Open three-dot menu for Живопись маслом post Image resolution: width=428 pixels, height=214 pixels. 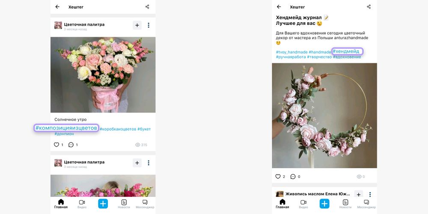pos(370,194)
